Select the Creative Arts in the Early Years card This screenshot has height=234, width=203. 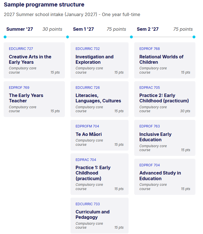34,60
